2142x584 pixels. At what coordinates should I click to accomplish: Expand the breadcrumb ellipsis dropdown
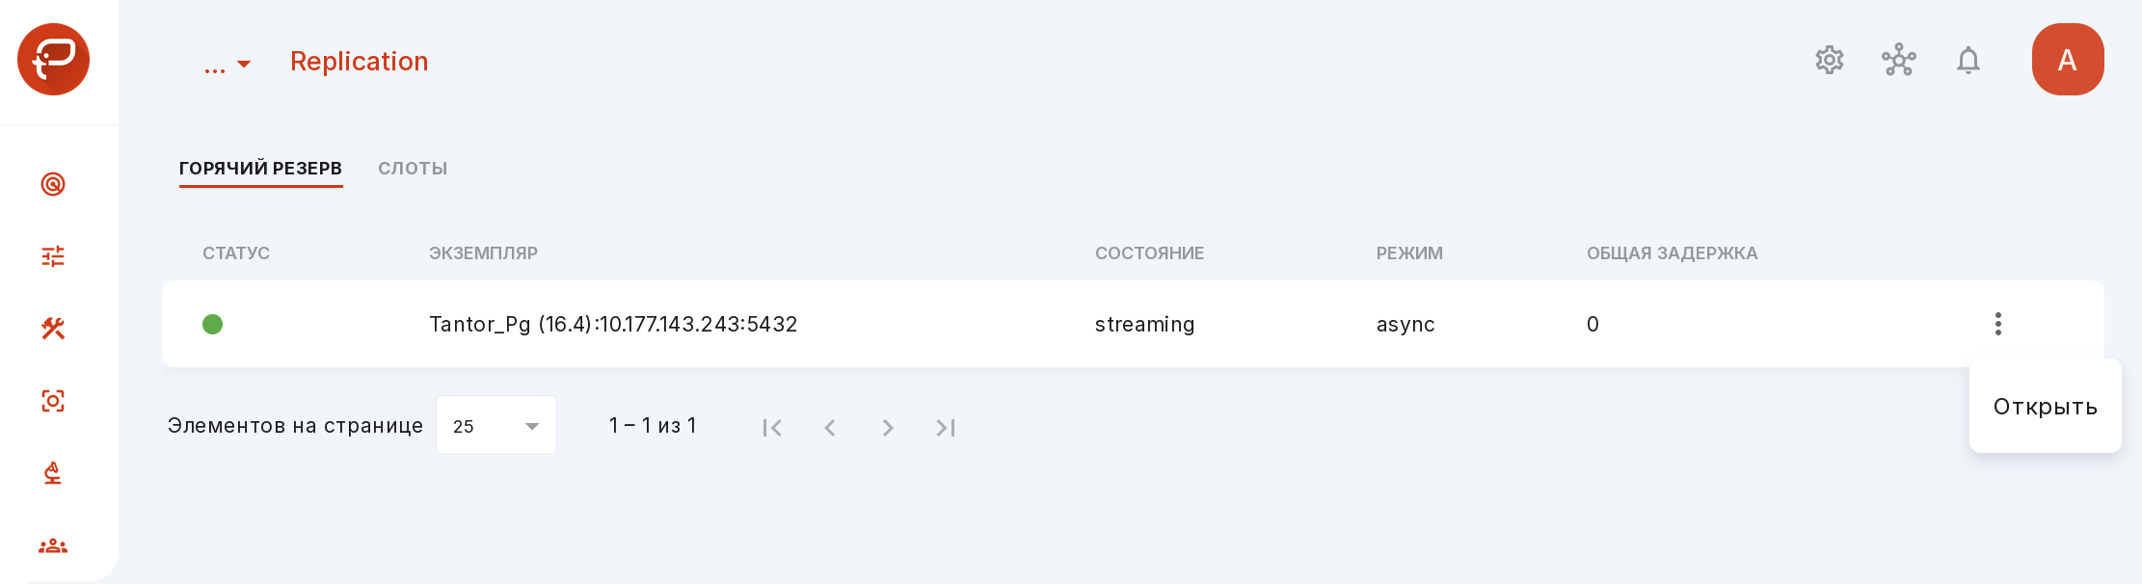pyautogui.click(x=228, y=64)
